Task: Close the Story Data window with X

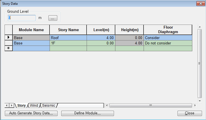Action: click(200, 3)
